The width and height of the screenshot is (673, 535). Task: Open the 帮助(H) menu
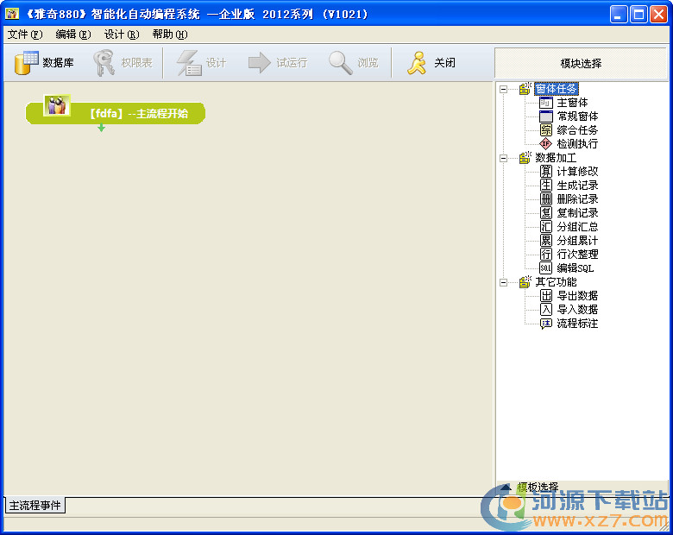170,35
